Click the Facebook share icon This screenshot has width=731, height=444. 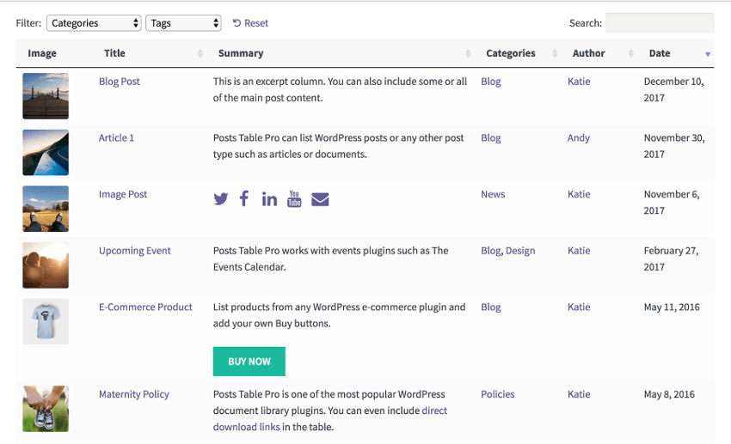tap(244, 198)
